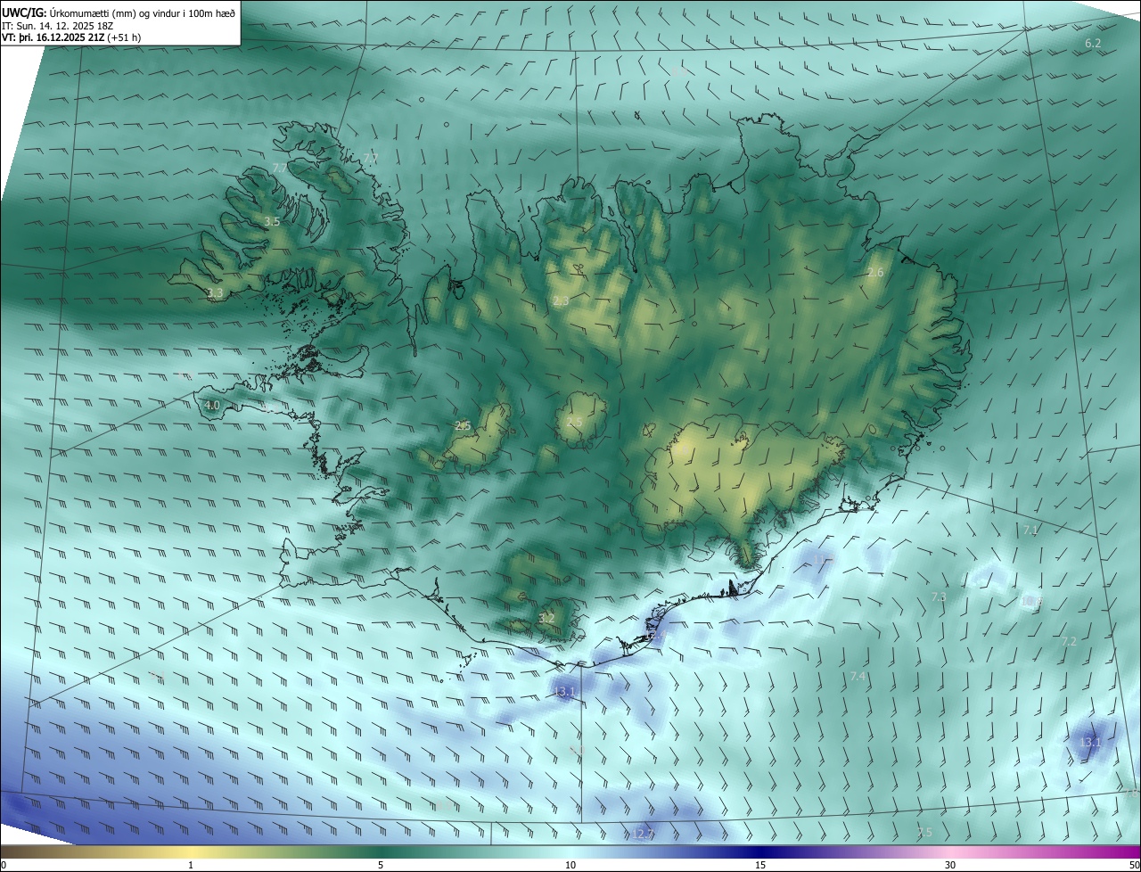The image size is (1141, 872).
Task: Click the 12.7 value label
Action: (642, 835)
